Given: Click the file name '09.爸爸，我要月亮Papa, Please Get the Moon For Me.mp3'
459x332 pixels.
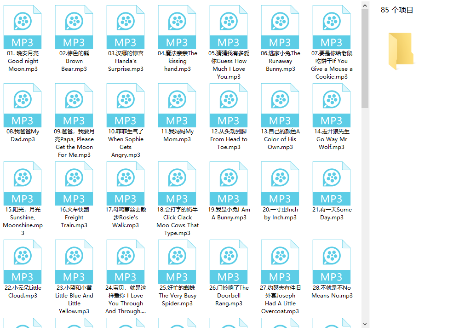Looking at the screenshot, I should tap(74, 143).
